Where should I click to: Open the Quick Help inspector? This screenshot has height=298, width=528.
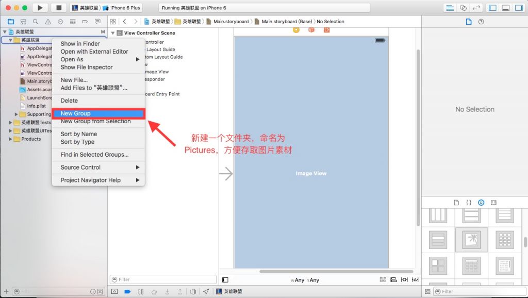click(481, 22)
